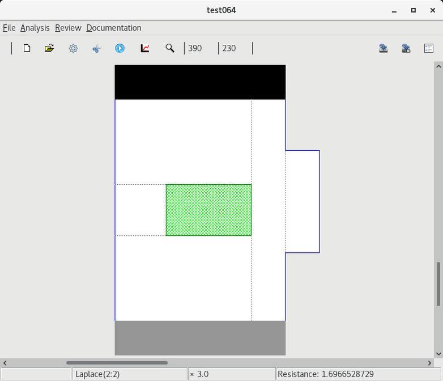Select the green hatched rectangle
Image resolution: width=443 pixels, height=381 pixels.
(x=208, y=210)
